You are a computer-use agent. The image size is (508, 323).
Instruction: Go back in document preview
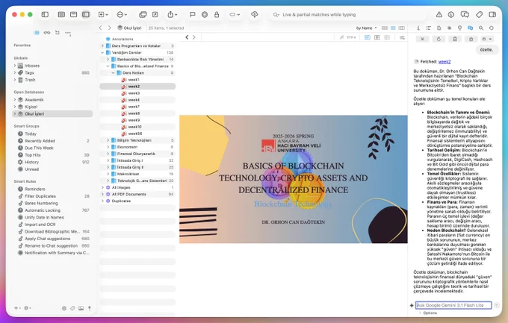(x=187, y=37)
